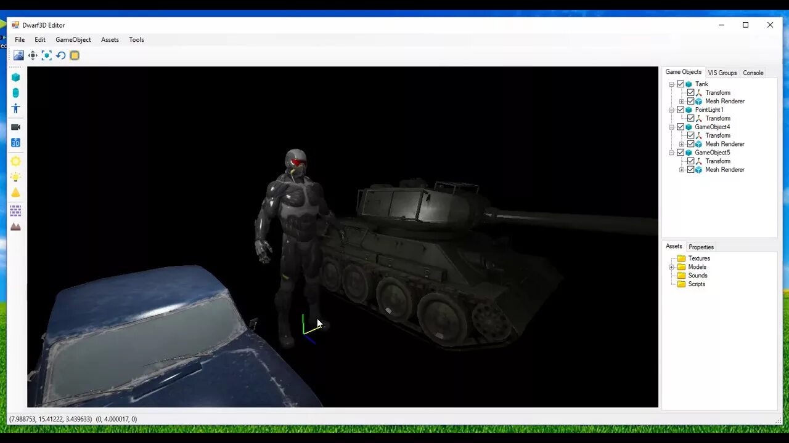This screenshot has width=789, height=443.
Task: Switch to the Console tab
Action: click(x=753, y=73)
